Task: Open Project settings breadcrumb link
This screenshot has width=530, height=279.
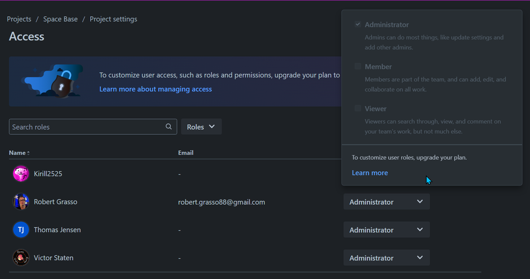Action: (x=114, y=19)
